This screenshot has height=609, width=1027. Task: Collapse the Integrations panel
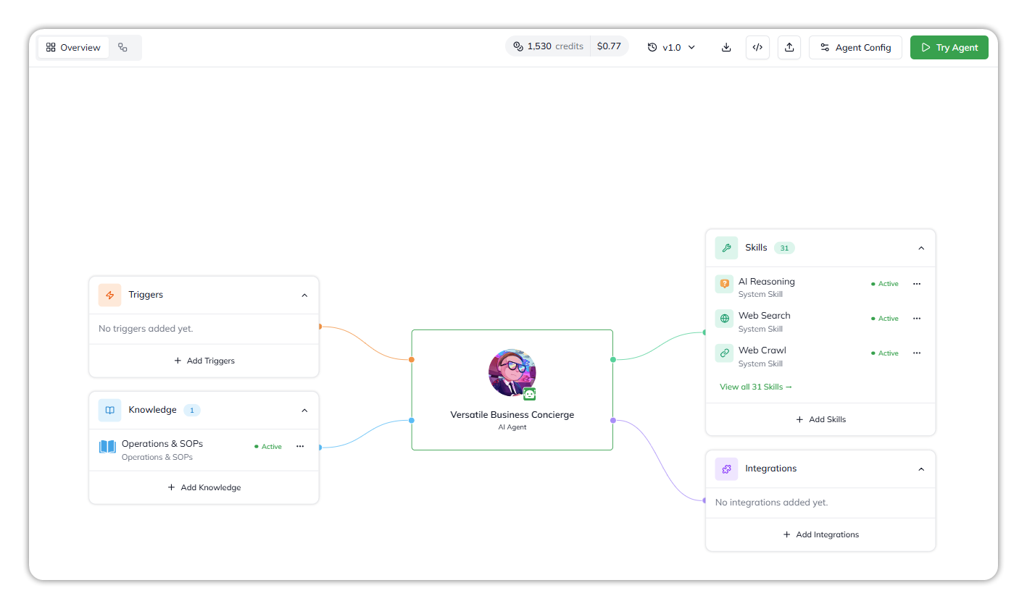click(921, 469)
